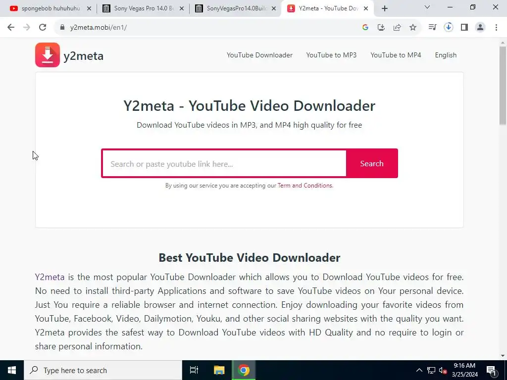This screenshot has width=507, height=380.
Task: Click the red Search button
Action: (x=372, y=163)
